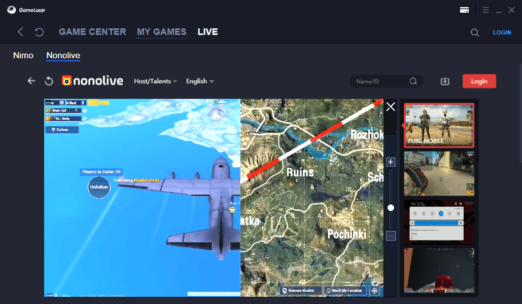Select the Nimo sub-tab

[x=23, y=56]
